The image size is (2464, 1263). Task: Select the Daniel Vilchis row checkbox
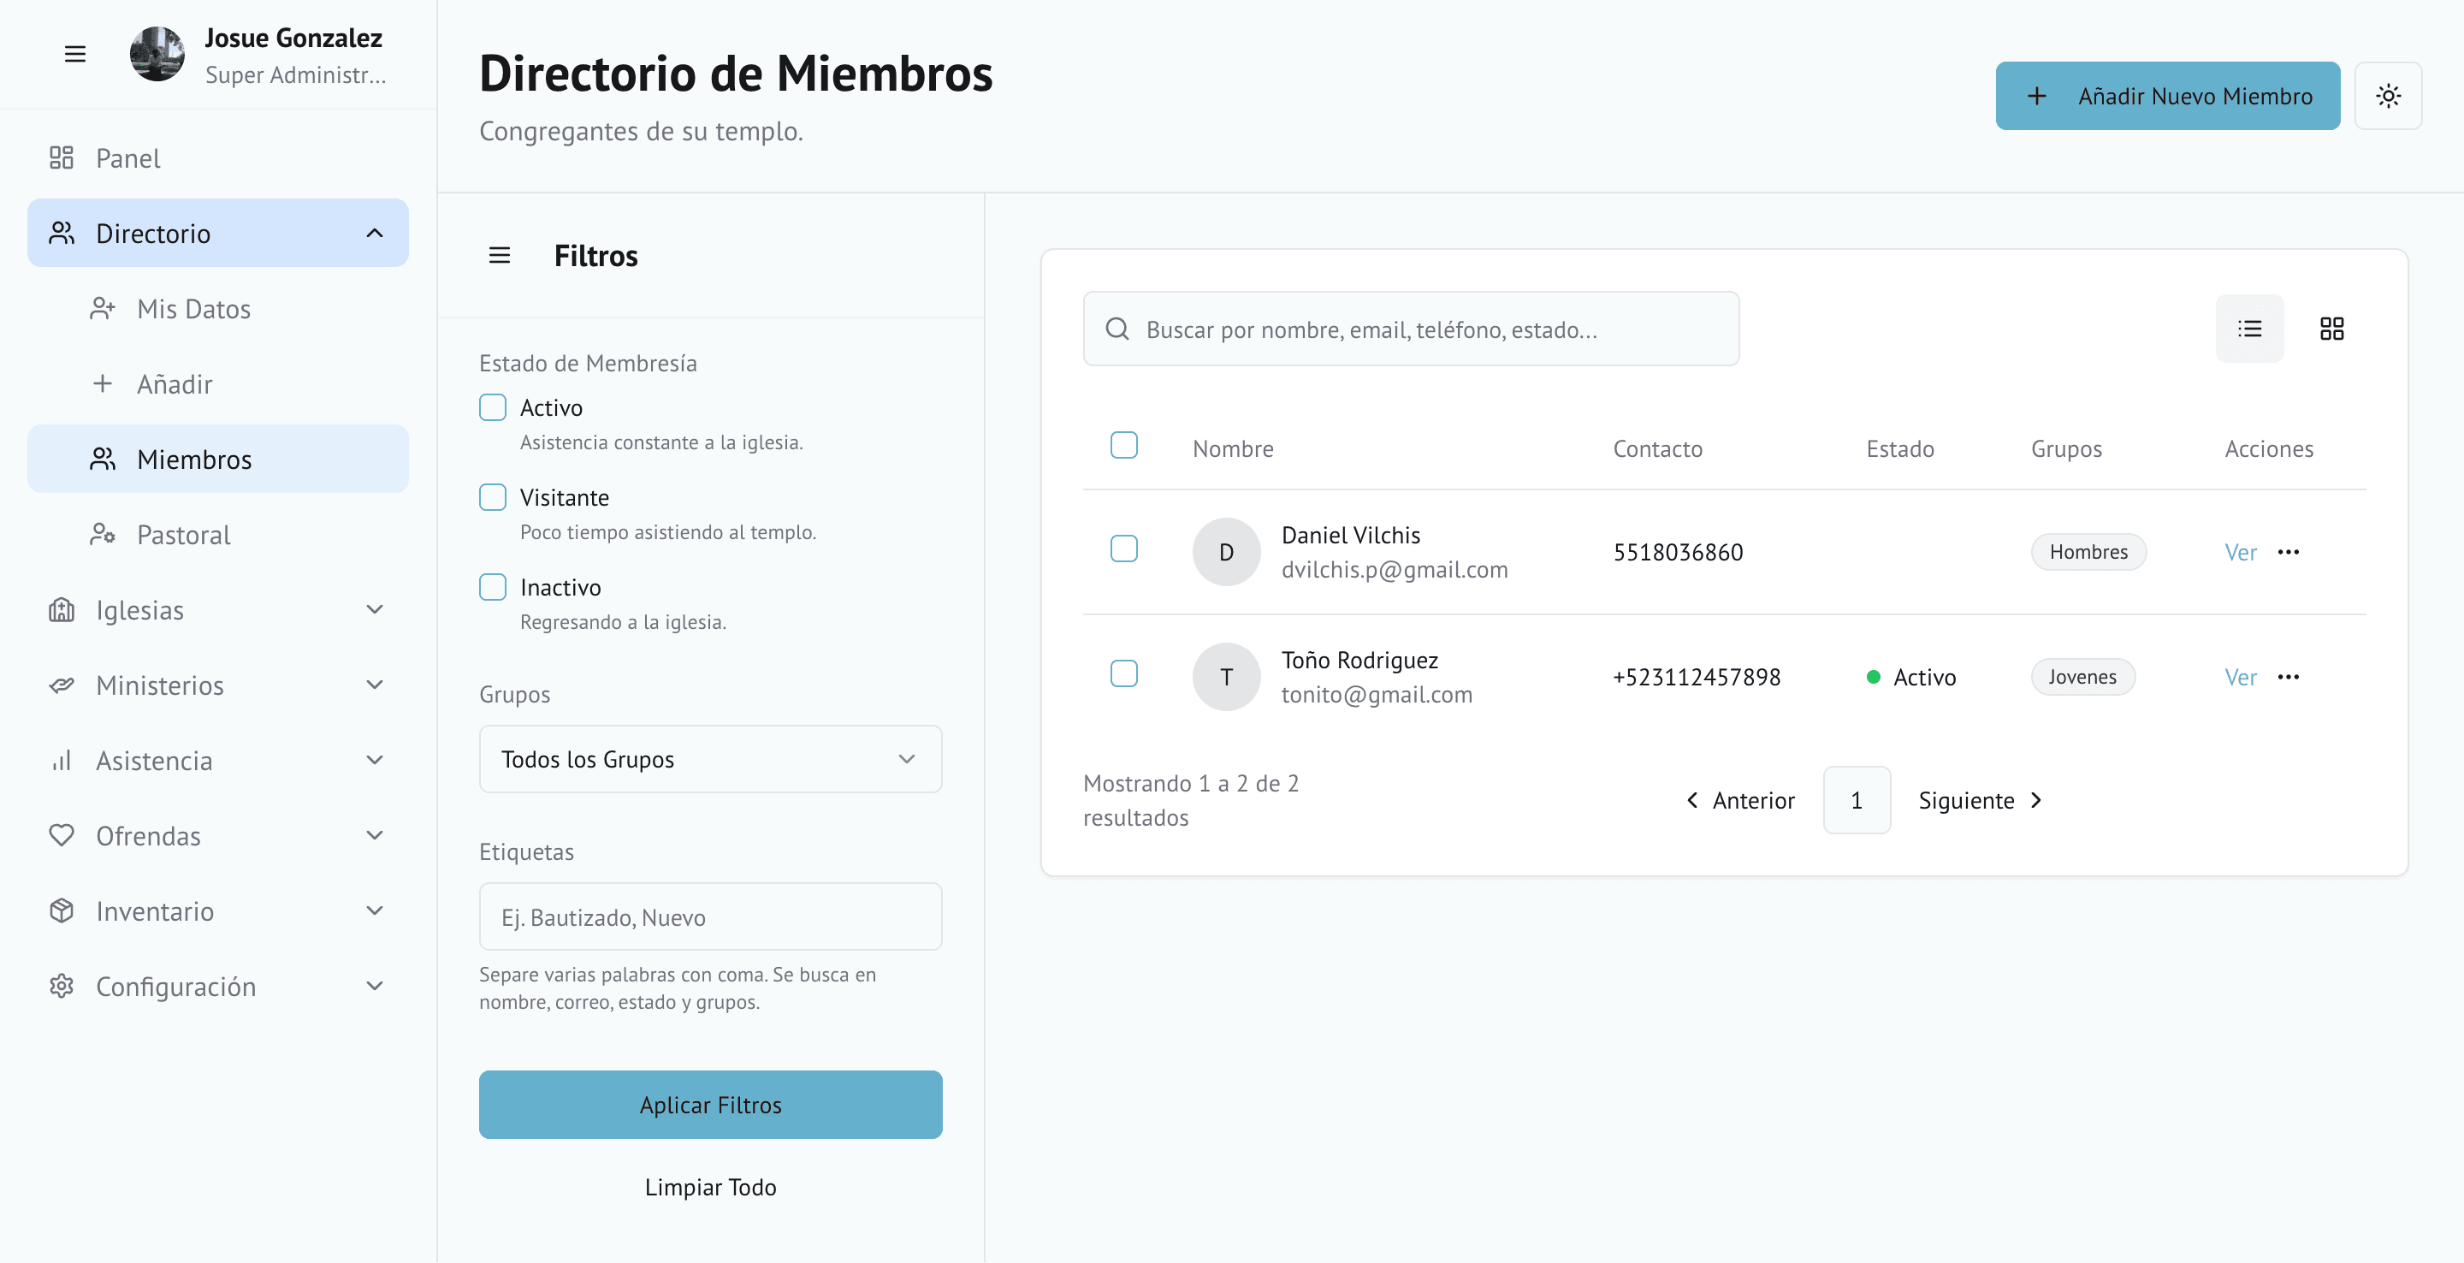click(x=1124, y=550)
